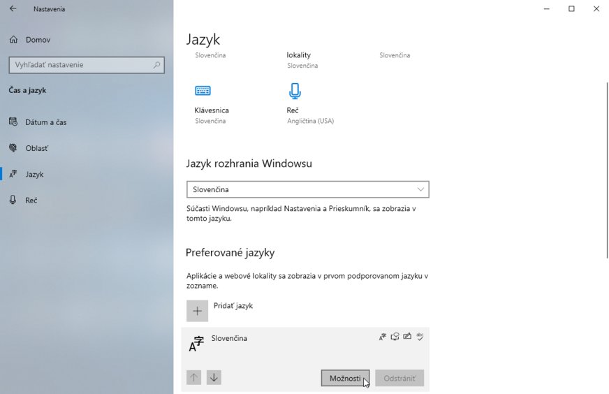
Task: Click the Klávesnica keyboard icon
Action: pos(203,91)
